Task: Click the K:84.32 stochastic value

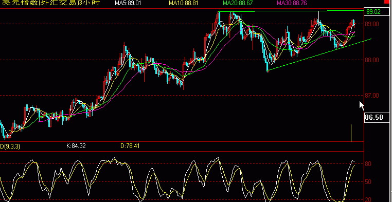Action: tap(76, 146)
